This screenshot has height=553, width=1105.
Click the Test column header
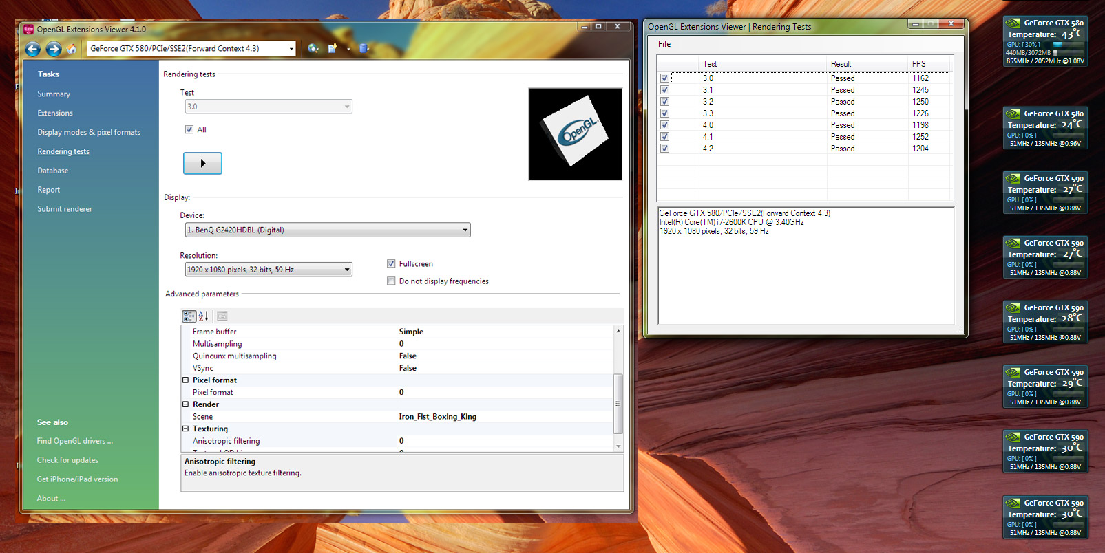pos(763,64)
